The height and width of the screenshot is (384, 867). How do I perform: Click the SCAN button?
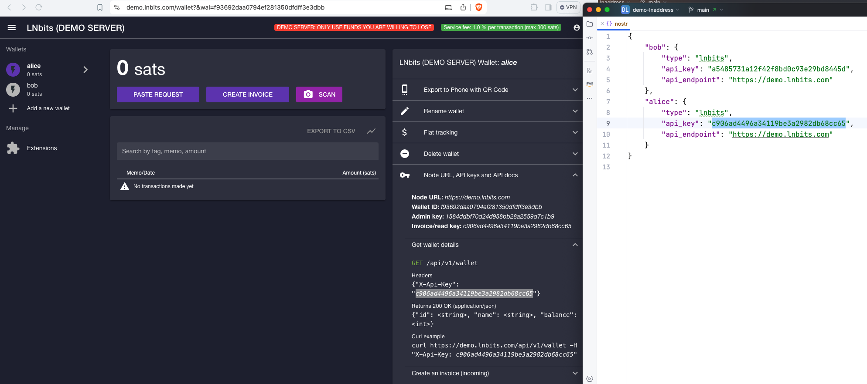pos(319,94)
